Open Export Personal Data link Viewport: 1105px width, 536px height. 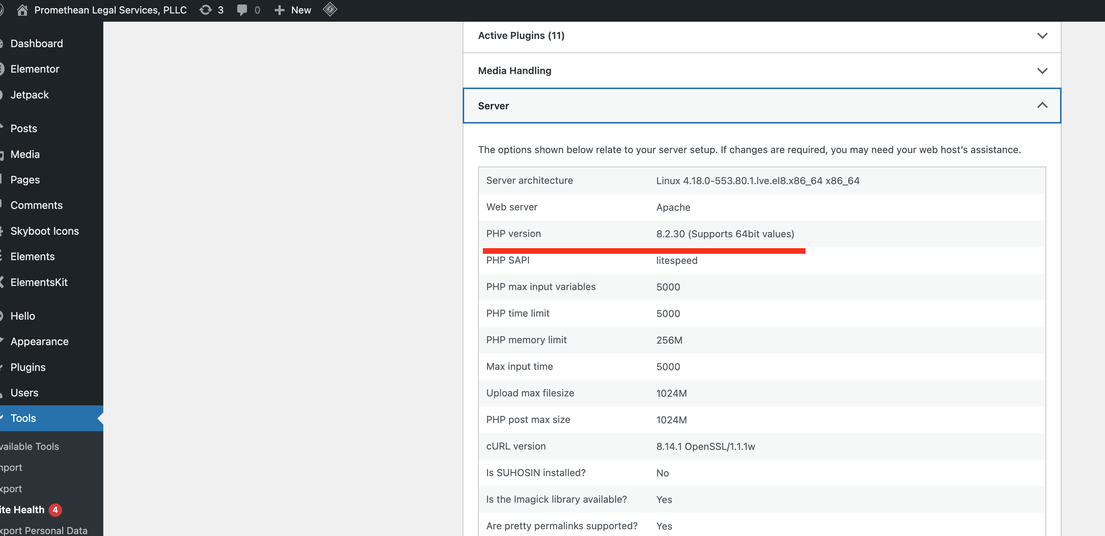[43, 530]
